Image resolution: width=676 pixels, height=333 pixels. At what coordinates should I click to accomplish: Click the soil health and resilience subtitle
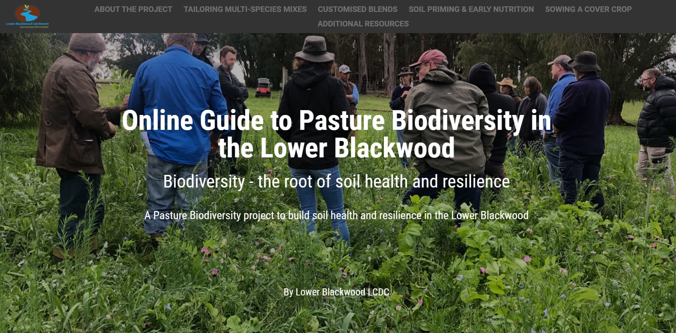click(336, 182)
